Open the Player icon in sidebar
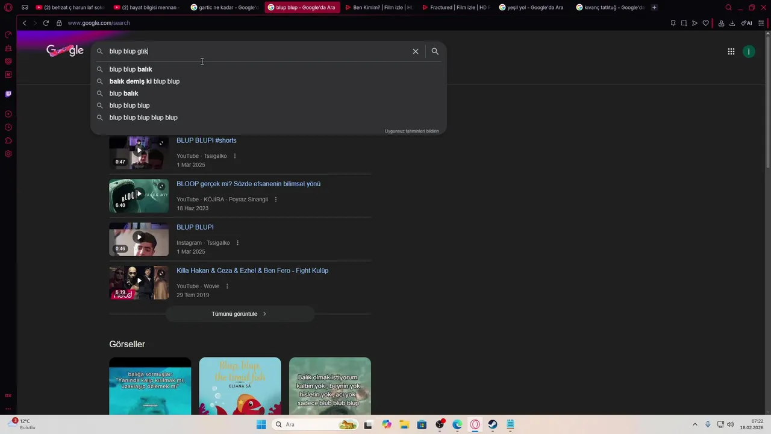The height and width of the screenshot is (434, 771). (x=8, y=114)
